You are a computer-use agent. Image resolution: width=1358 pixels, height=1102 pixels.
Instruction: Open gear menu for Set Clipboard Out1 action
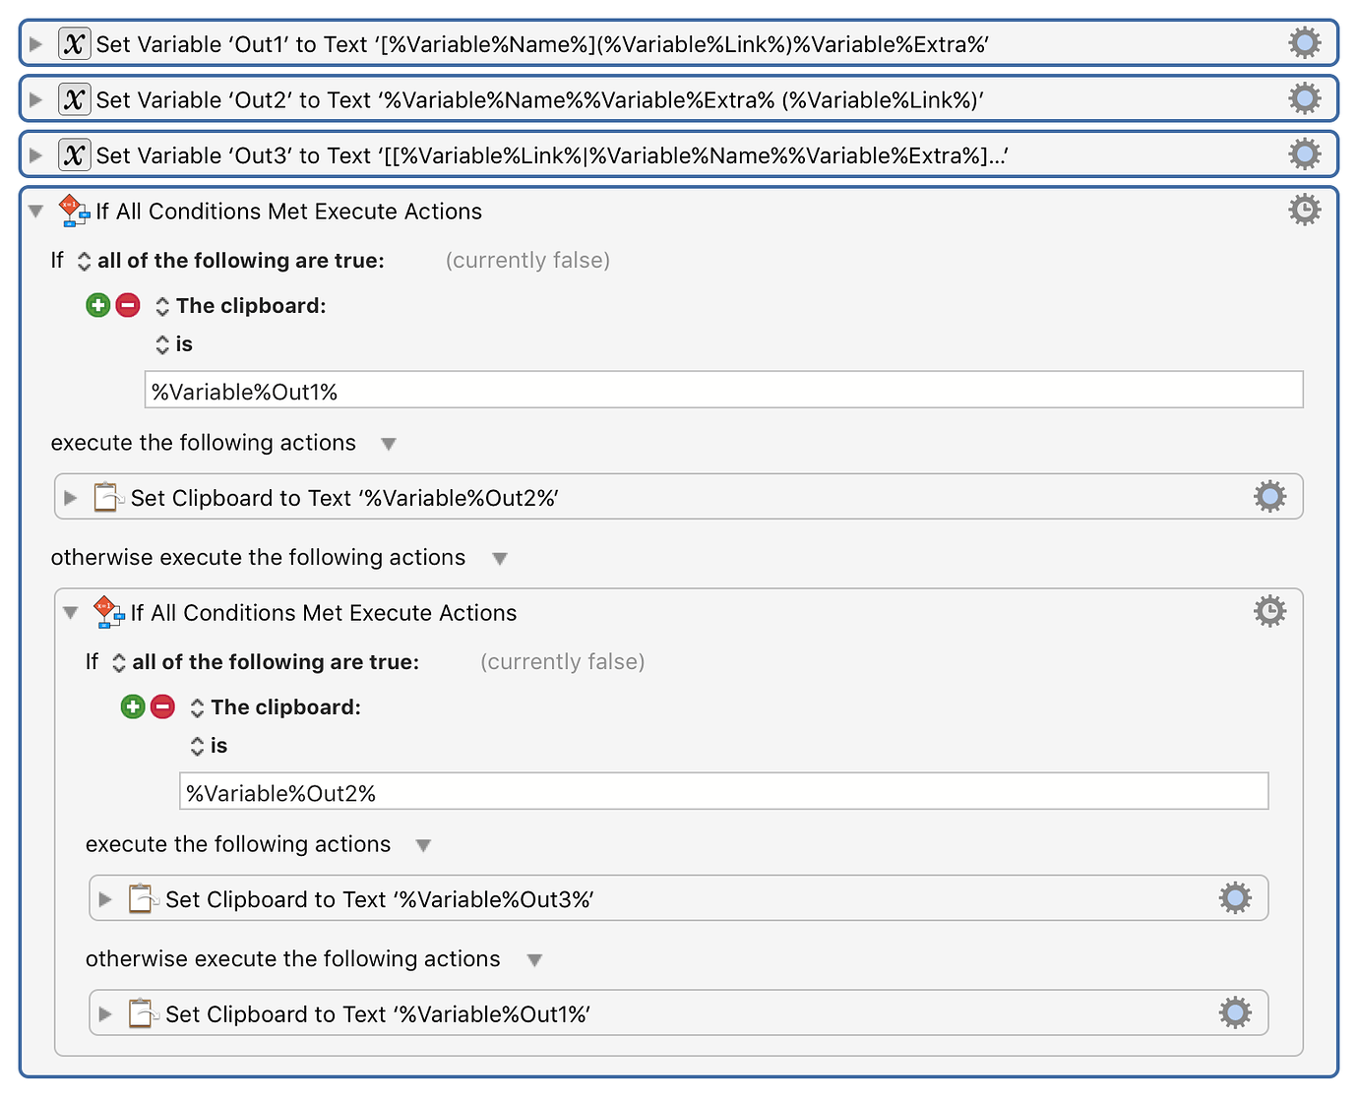click(1235, 1012)
